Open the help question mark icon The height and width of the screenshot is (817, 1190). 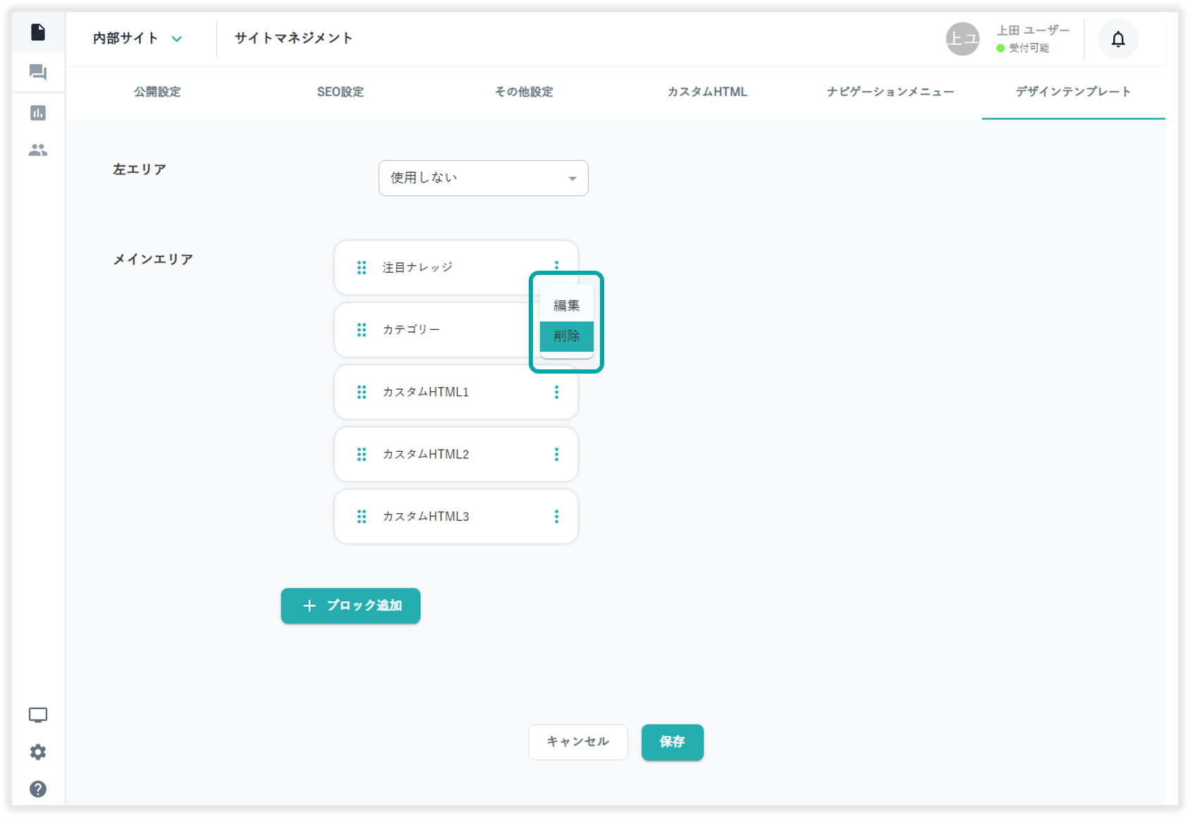(x=38, y=789)
